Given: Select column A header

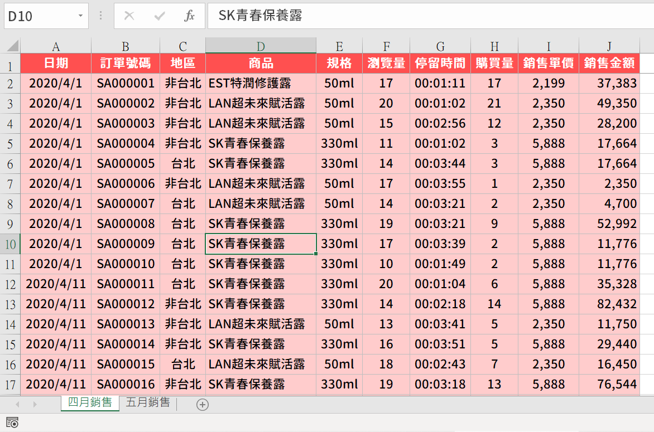Looking at the screenshot, I should tap(56, 46).
